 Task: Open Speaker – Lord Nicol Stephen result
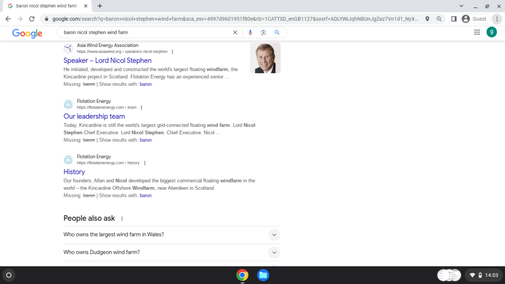(x=107, y=61)
